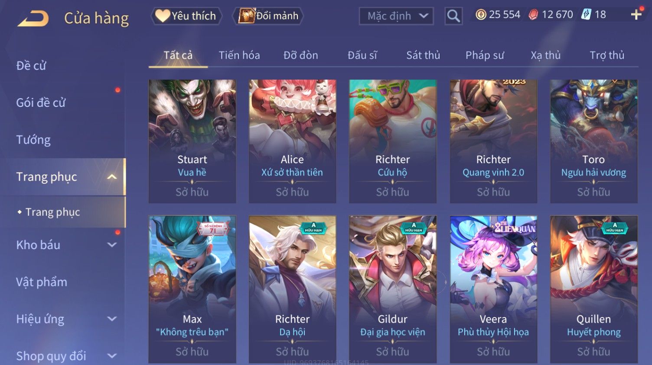Click the gold coin balance icon

point(481,15)
